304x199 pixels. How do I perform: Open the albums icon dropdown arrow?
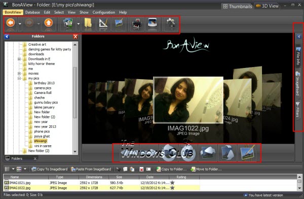[79, 24]
